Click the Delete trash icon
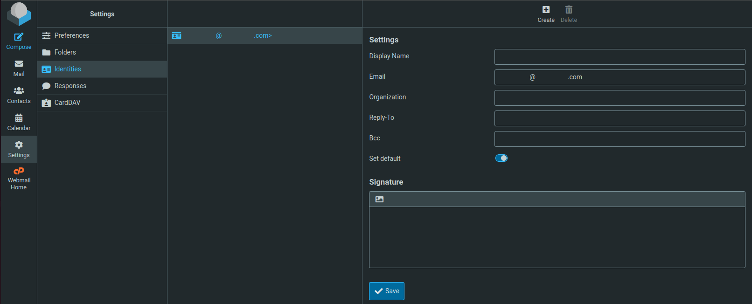Image resolution: width=752 pixels, height=304 pixels. 569,10
